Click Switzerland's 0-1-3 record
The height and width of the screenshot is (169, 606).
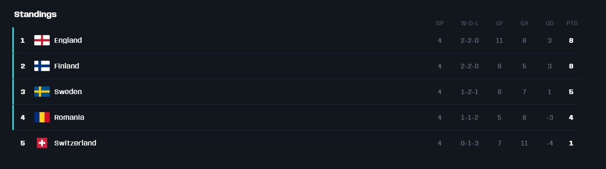pyautogui.click(x=470, y=143)
